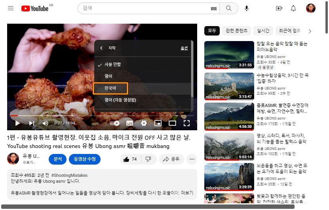Click the 새 동영상 badge

tap(266, 67)
